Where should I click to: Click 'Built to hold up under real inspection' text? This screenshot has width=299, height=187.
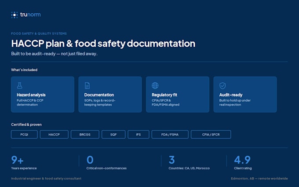click(x=235, y=103)
